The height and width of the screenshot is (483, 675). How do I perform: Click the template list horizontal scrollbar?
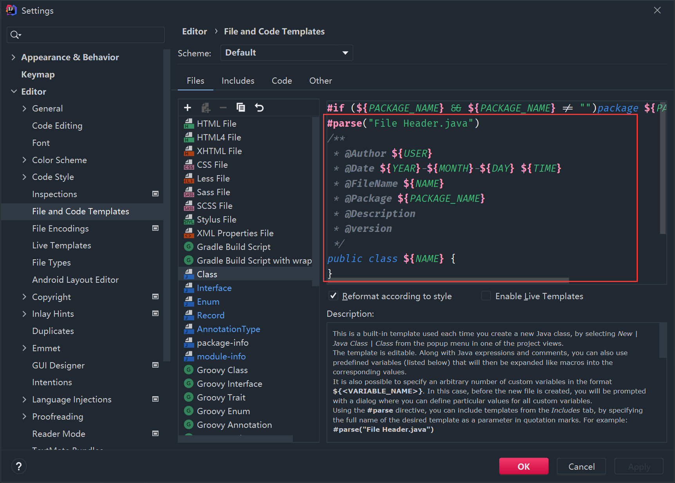pos(236,439)
